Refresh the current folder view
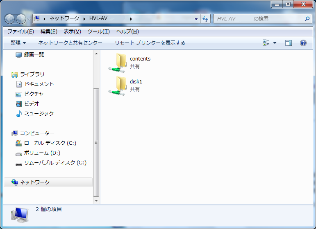 [x=205, y=19]
